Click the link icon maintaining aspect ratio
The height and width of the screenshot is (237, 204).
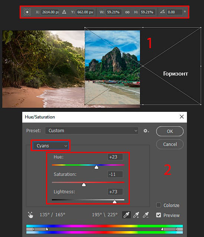point(127,12)
